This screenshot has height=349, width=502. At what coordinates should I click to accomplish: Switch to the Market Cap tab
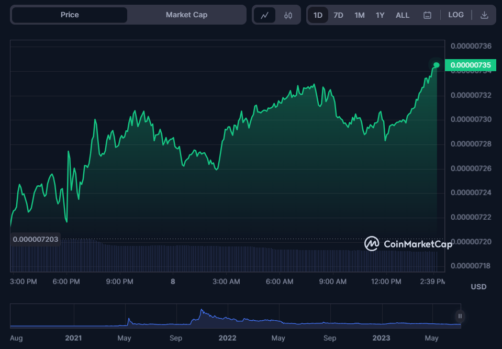(186, 15)
